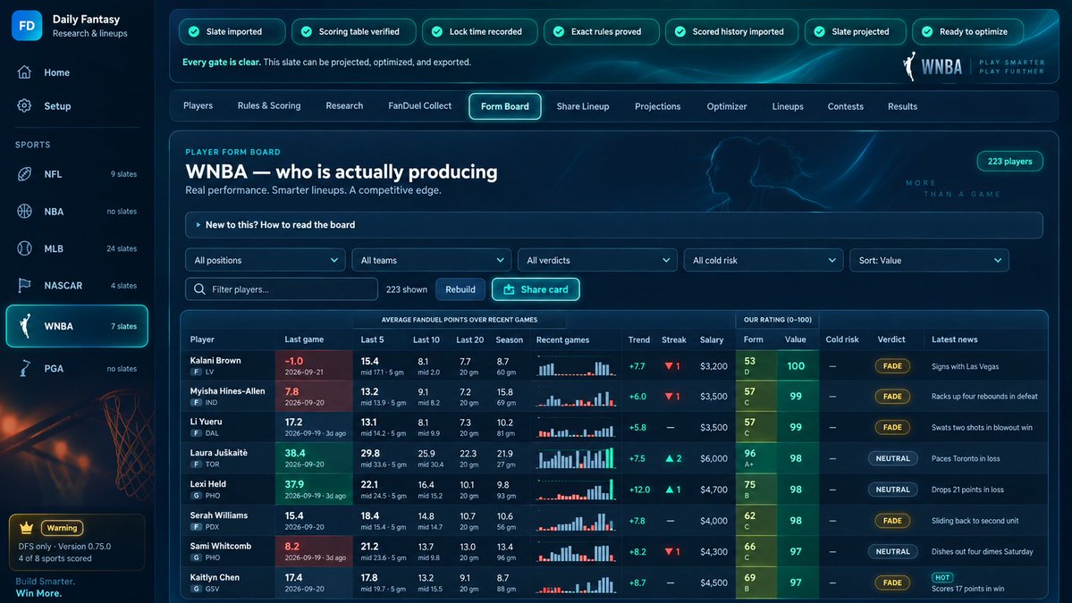The image size is (1072, 603).
Task: Click Laura Juškaitè's up streak arrow
Action: click(670, 458)
